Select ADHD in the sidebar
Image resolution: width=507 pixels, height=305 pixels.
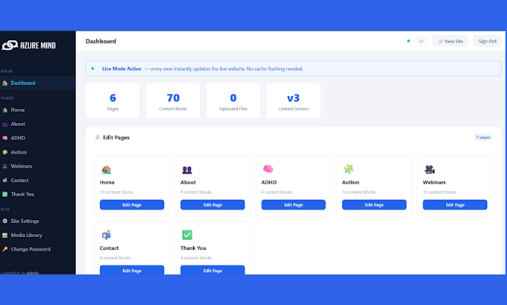coord(37,138)
